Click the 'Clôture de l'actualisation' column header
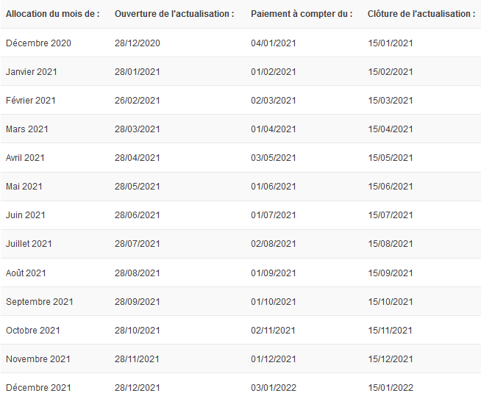Viewport: 481px width, 407px height. (x=421, y=14)
